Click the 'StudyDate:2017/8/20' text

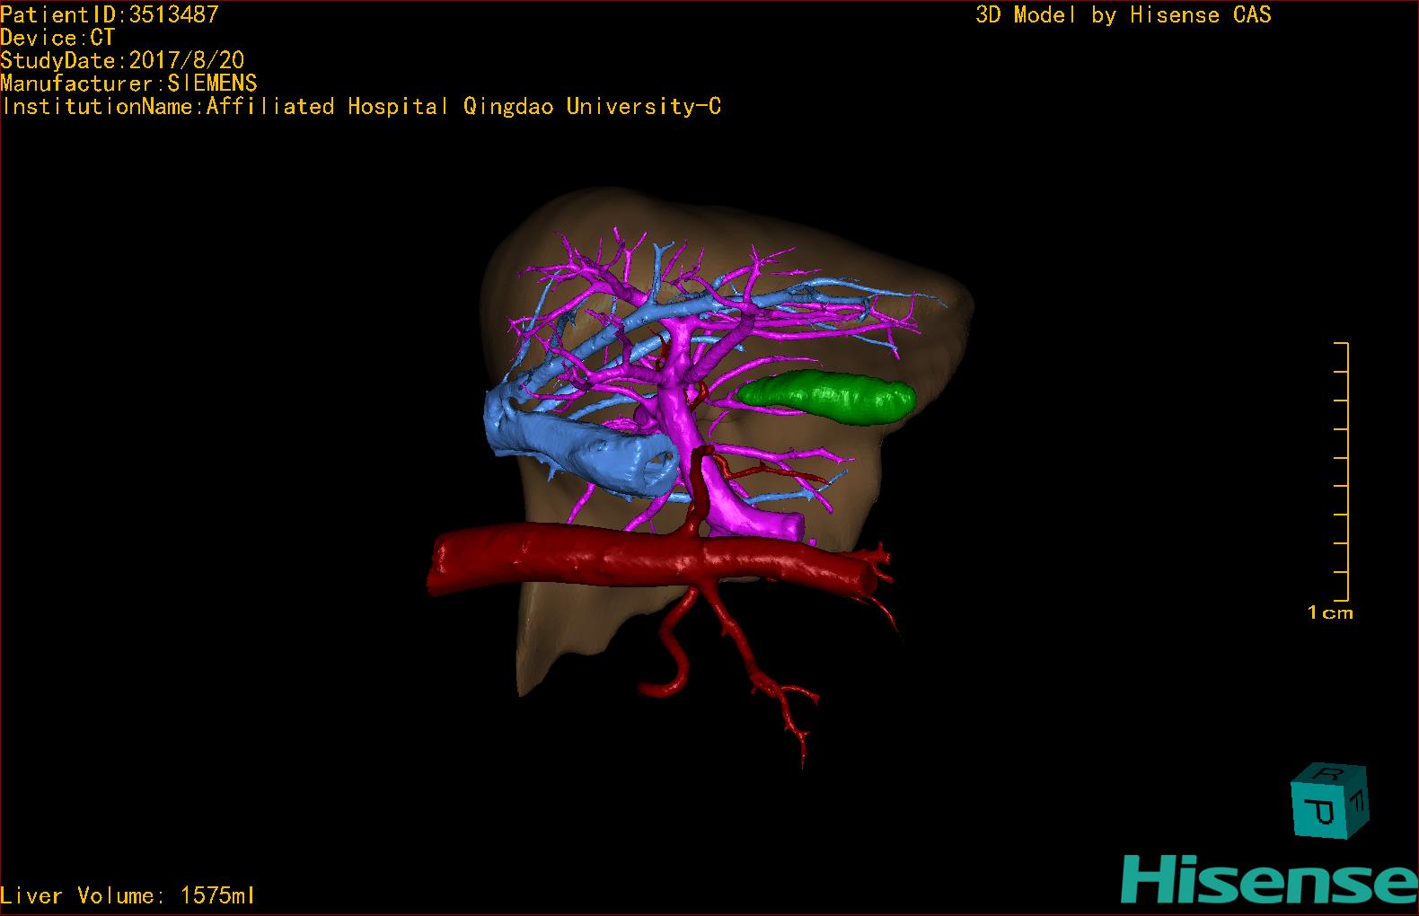(122, 60)
